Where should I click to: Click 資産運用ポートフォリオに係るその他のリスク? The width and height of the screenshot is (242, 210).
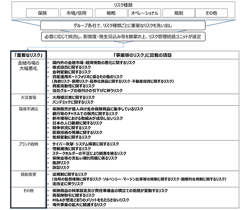pos(87,77)
